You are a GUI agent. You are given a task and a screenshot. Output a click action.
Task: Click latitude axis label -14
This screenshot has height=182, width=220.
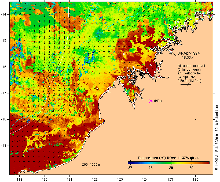(x=3, y=14)
